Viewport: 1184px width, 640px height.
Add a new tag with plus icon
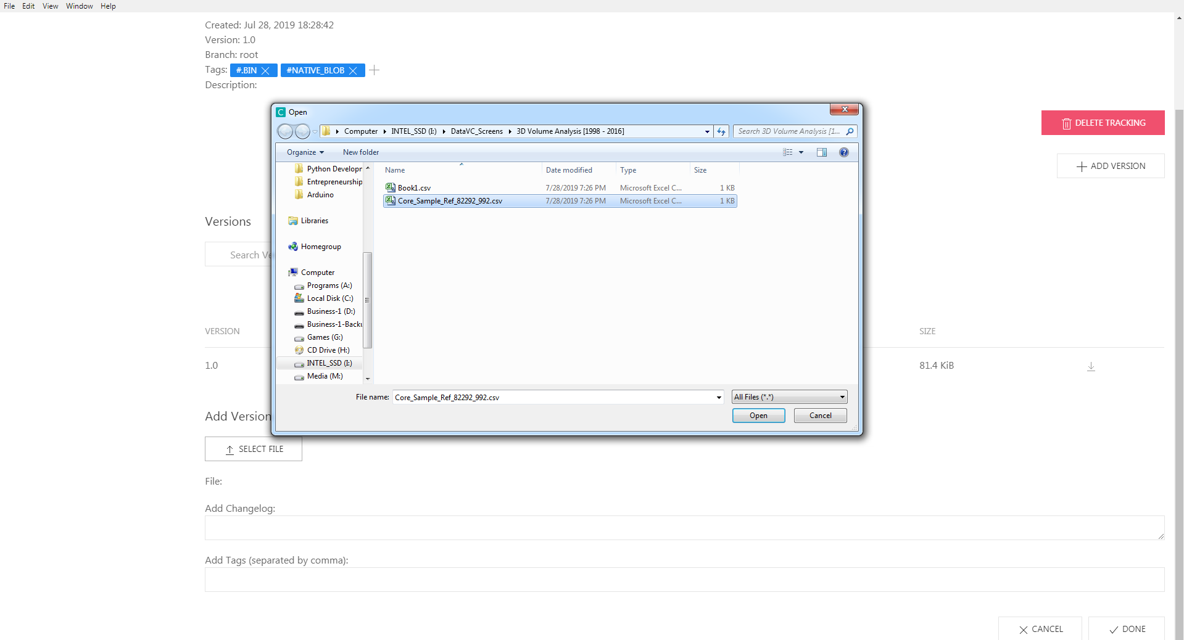click(x=375, y=70)
